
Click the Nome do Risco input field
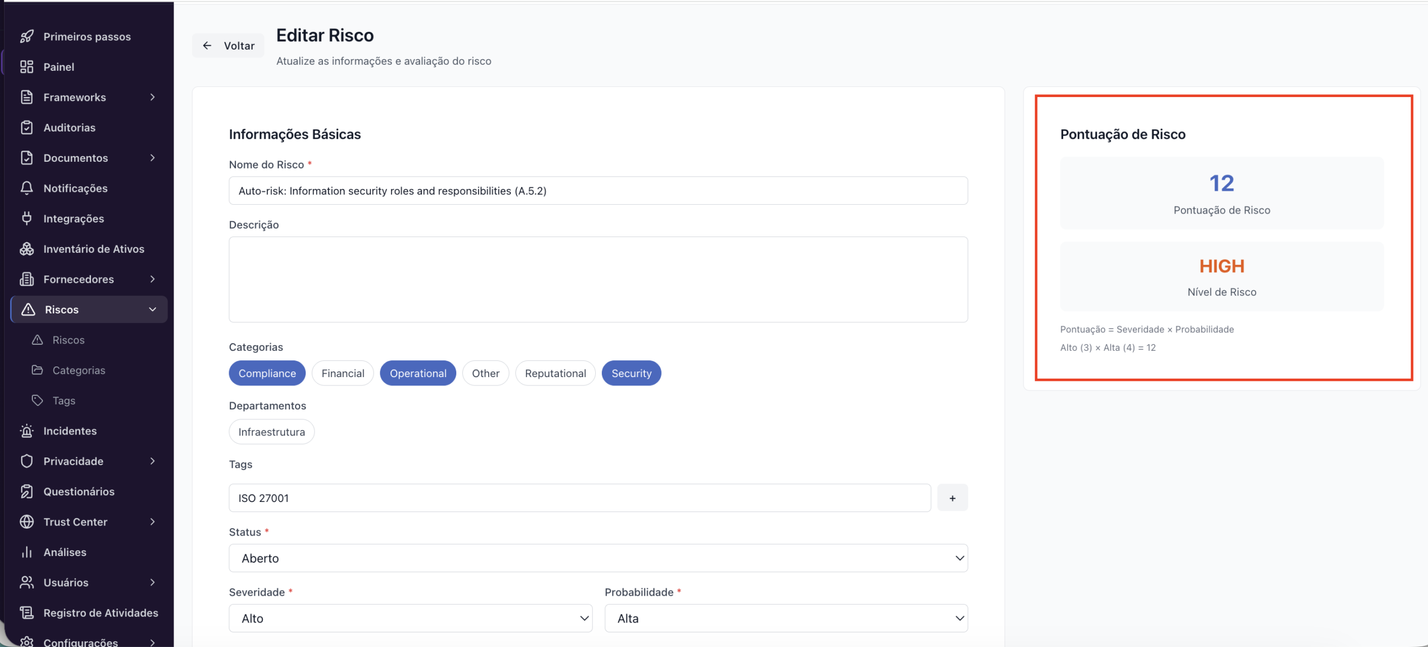pos(598,191)
